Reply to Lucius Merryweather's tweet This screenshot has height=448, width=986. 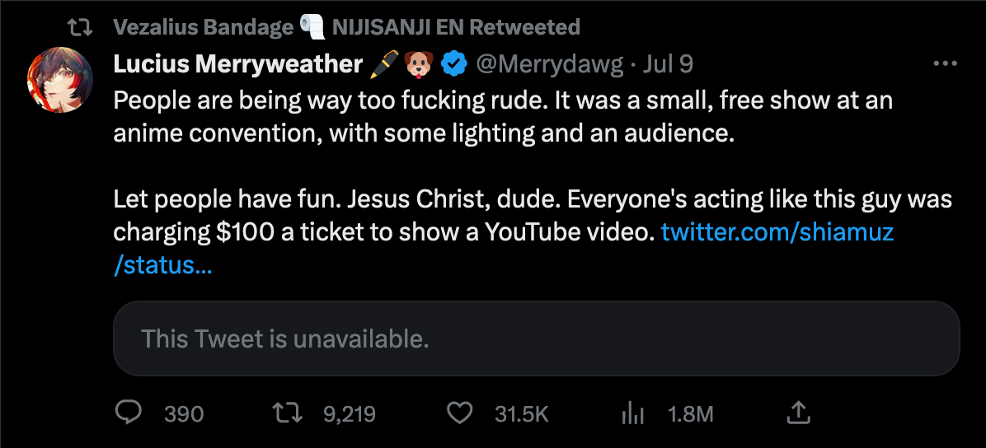(x=128, y=413)
